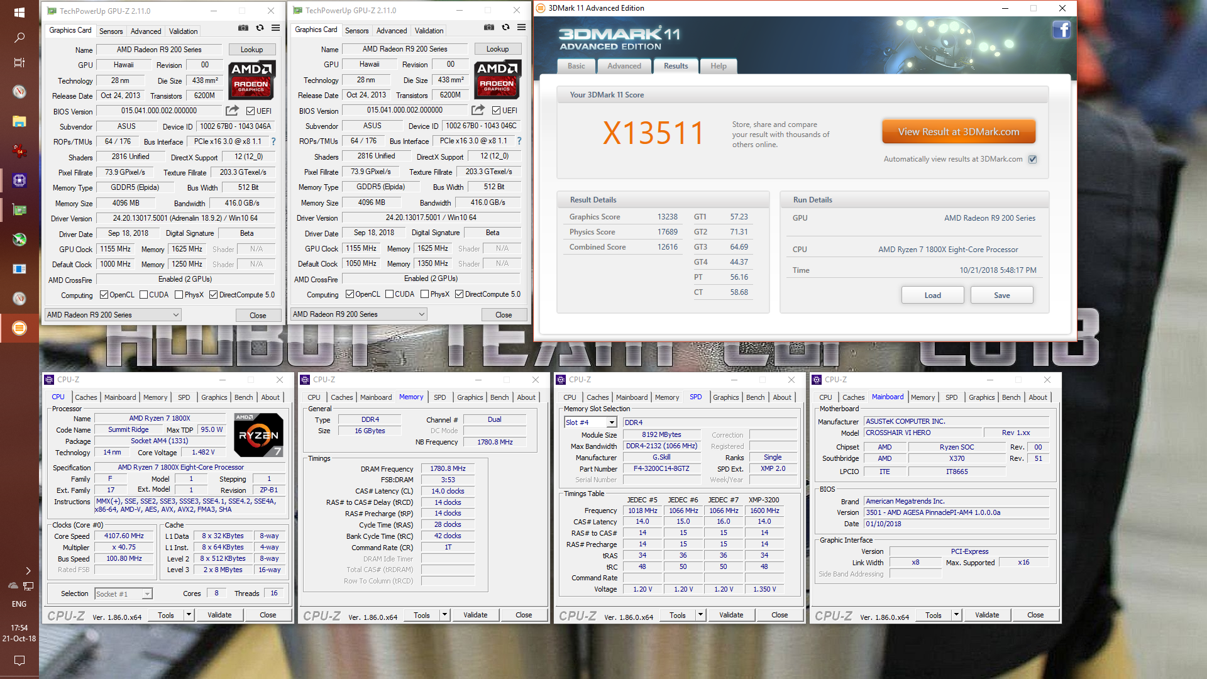Expand hidden system tray icons chevron
1207x679 pixels.
(x=28, y=571)
